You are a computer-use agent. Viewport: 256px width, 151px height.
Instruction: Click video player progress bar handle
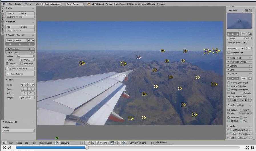(x=87, y=147)
